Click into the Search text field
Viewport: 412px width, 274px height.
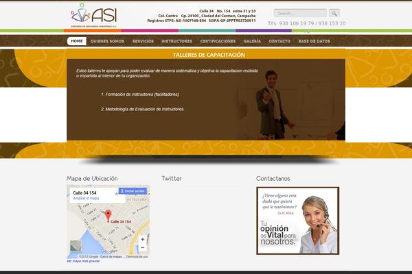(x=300, y=13)
